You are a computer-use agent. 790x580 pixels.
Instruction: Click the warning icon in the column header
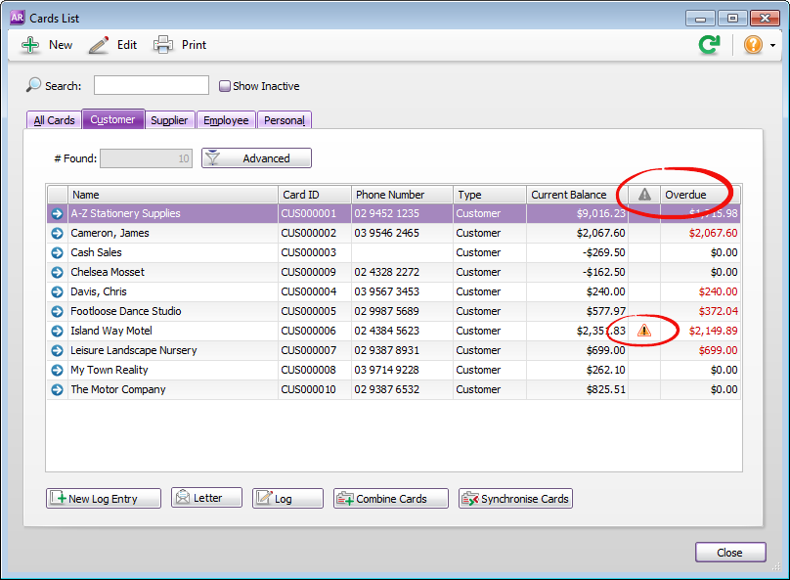(x=643, y=194)
